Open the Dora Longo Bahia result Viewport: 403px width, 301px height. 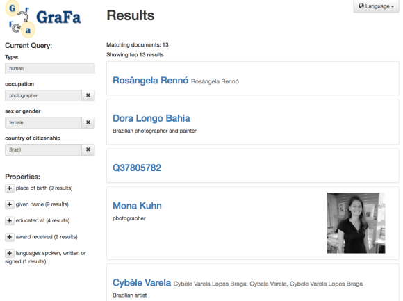tap(151, 118)
